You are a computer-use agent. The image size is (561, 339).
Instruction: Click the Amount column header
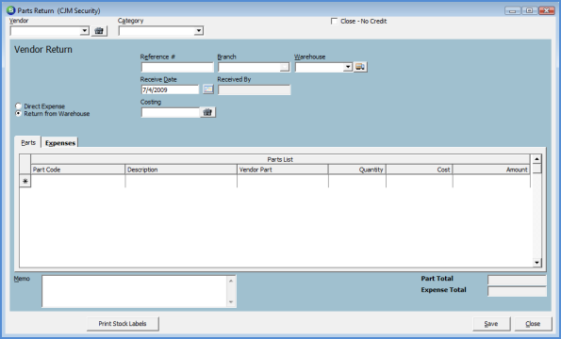click(x=491, y=169)
